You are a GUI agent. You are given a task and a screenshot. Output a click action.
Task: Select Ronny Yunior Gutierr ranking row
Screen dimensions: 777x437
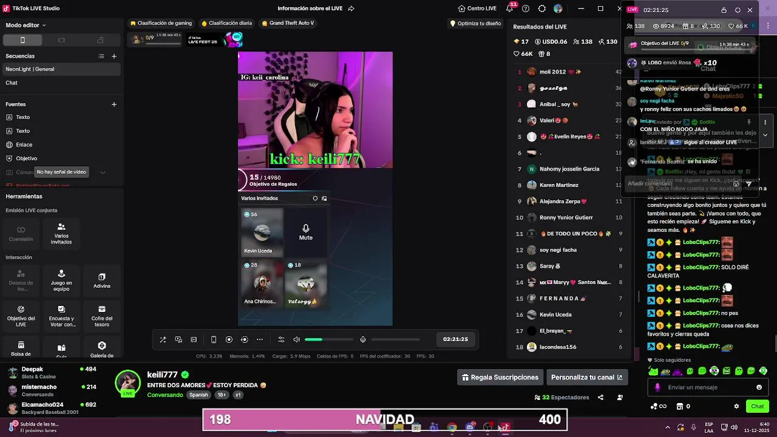click(x=568, y=217)
